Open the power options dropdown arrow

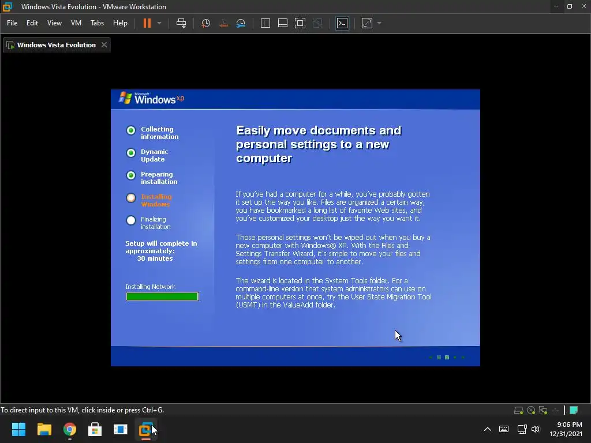[159, 23]
